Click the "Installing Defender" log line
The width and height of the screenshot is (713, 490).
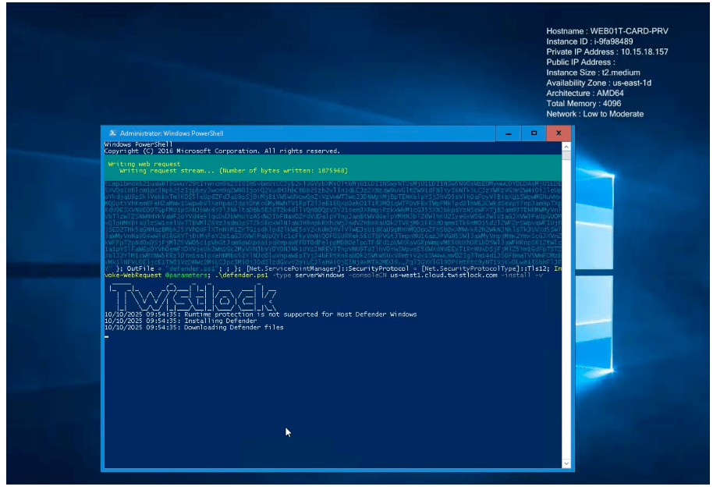181,321
